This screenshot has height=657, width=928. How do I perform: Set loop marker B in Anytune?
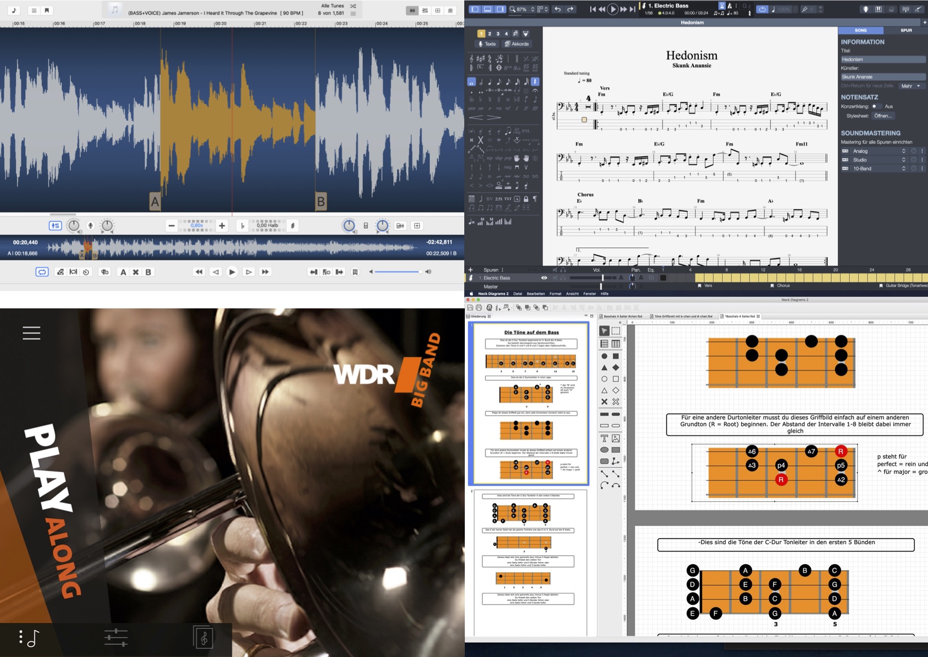[148, 272]
